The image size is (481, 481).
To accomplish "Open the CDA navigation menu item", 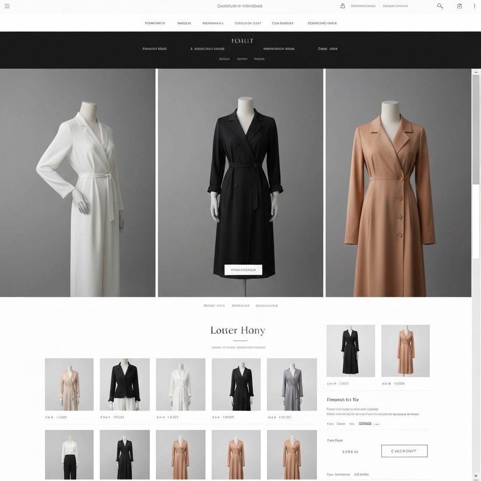I will click(282, 23).
